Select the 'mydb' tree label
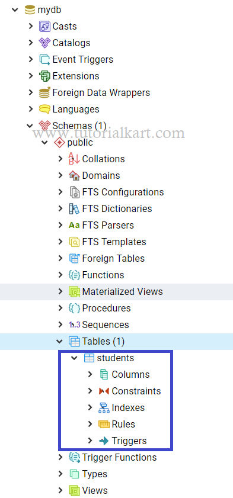Image resolution: width=233 pixels, height=498 pixels. (x=49, y=10)
